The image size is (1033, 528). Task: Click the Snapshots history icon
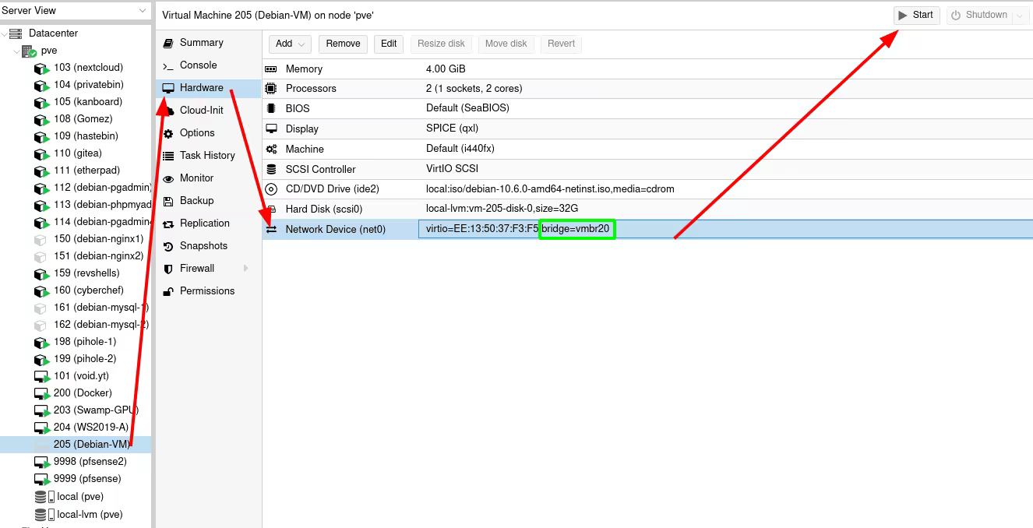coord(167,246)
